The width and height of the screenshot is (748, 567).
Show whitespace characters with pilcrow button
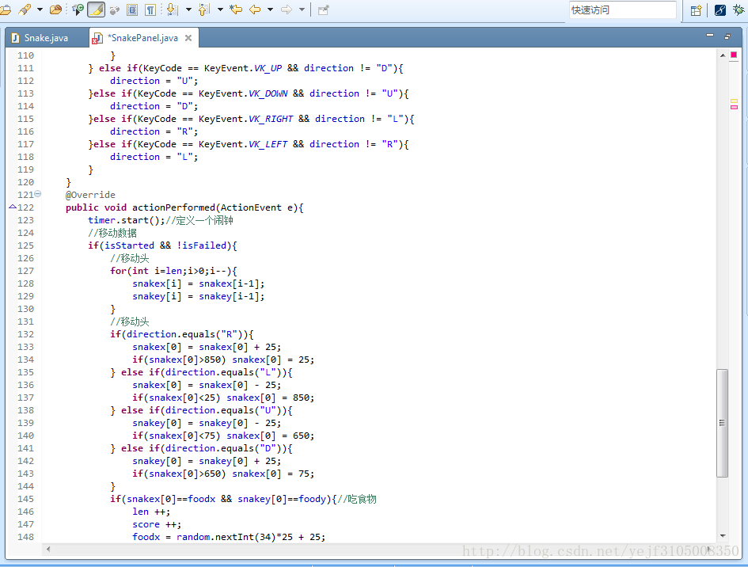pos(150,10)
